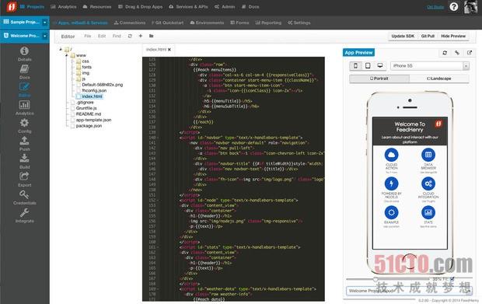Select Gruntfile.js file
Image resolution: width=482 pixels, height=304 pixels.
coord(86,108)
